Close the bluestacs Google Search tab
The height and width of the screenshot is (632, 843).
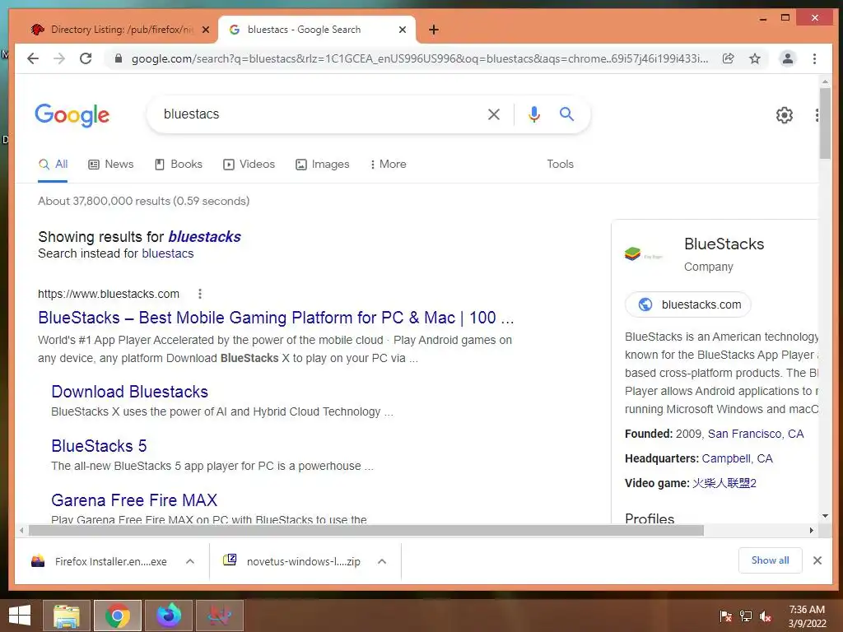coord(402,30)
